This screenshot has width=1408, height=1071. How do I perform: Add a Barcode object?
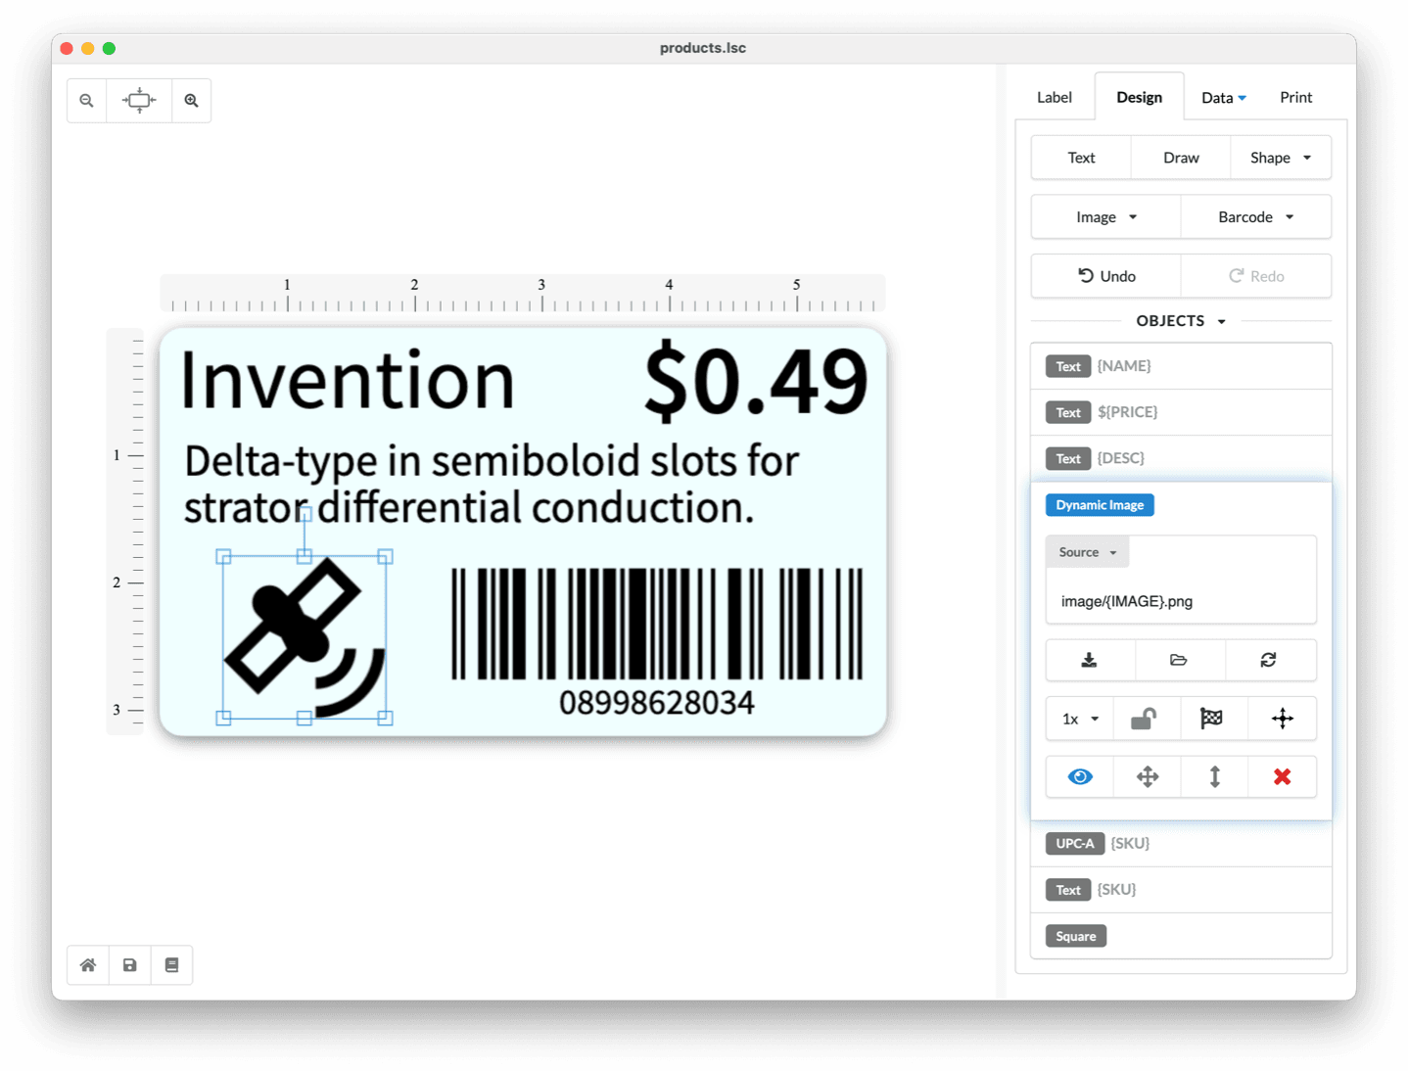(1255, 216)
